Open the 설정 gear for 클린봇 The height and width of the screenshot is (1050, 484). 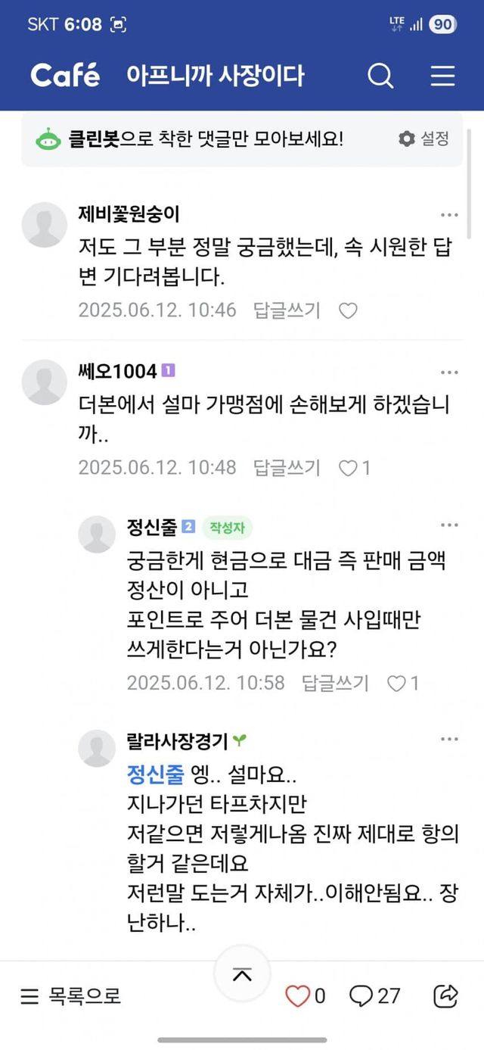coord(423,139)
